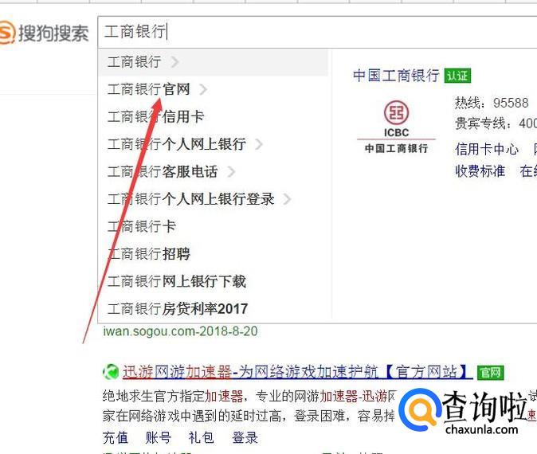This screenshot has width=537, height=454.
Task: Expand the chevron beside 工商银行个人网上银行登录
Action: coord(288,199)
